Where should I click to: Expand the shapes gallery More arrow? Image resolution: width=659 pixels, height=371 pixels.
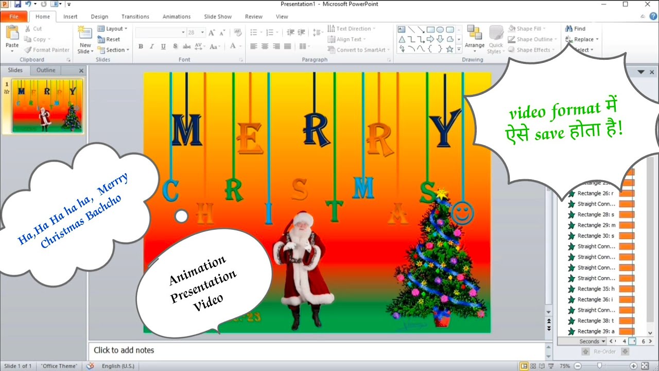(459, 49)
